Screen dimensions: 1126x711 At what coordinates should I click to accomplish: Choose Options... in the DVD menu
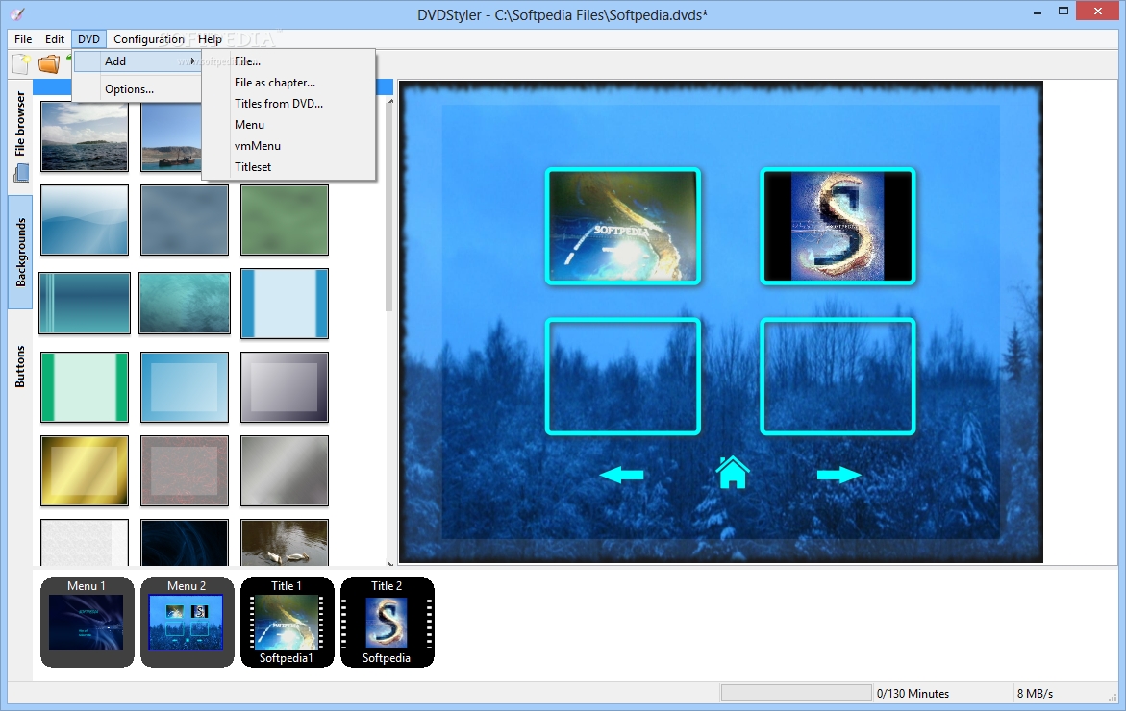(x=138, y=89)
